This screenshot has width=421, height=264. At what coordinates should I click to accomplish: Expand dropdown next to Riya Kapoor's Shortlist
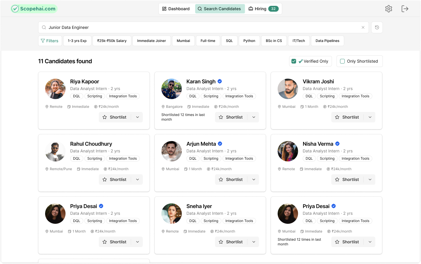137,117
